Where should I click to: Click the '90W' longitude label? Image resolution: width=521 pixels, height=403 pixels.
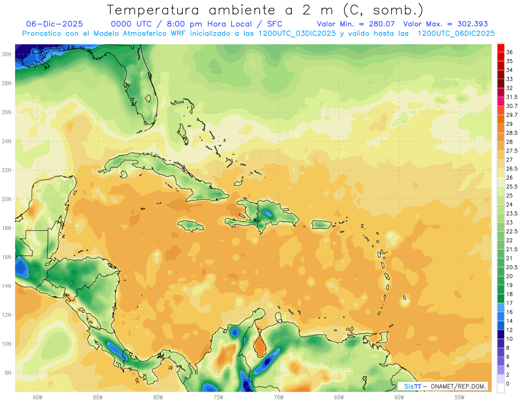(x=37, y=397)
